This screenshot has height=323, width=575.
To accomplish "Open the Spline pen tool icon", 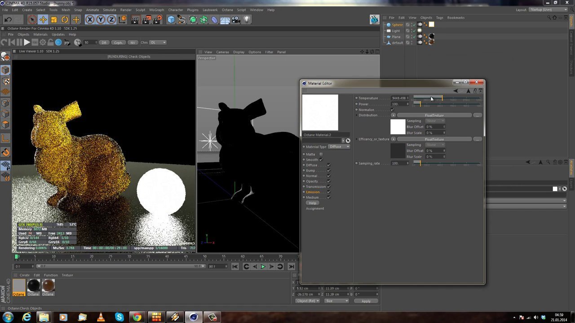I will click(182, 19).
